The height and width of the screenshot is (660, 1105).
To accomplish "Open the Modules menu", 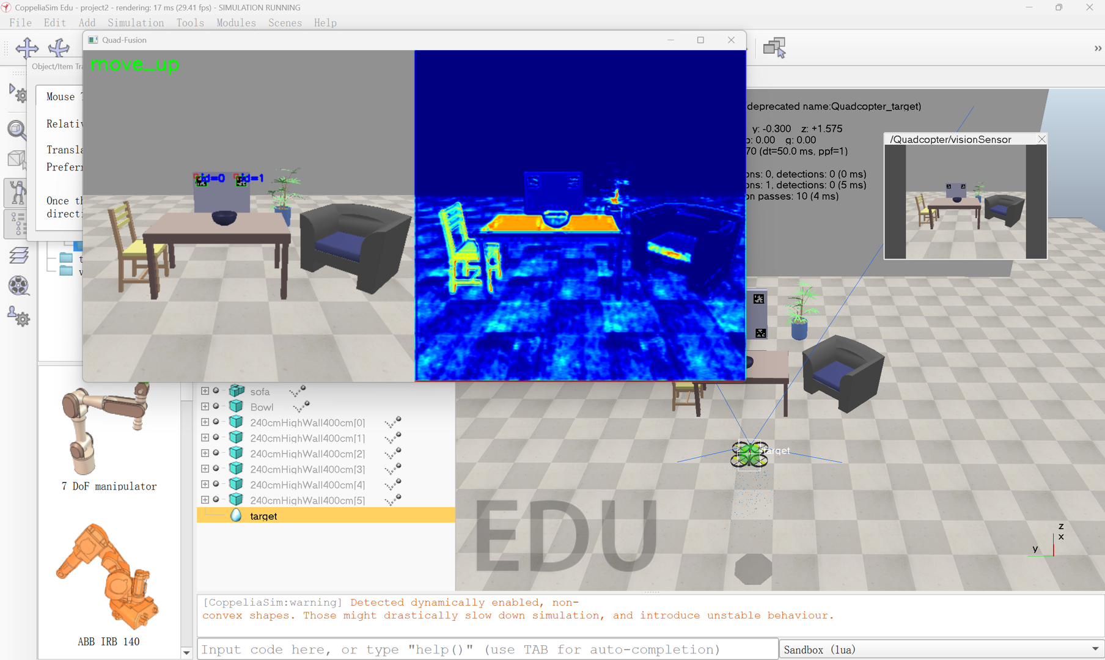I will pyautogui.click(x=236, y=23).
